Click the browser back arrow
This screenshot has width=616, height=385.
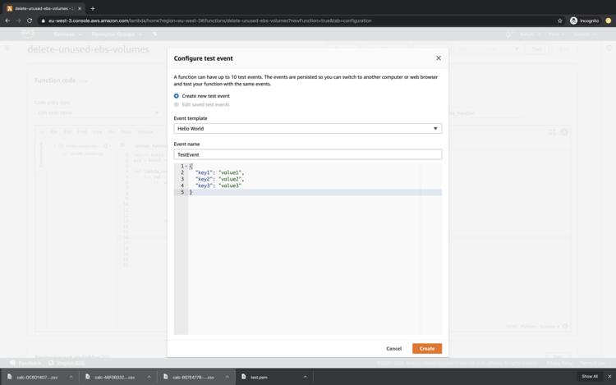[7, 21]
